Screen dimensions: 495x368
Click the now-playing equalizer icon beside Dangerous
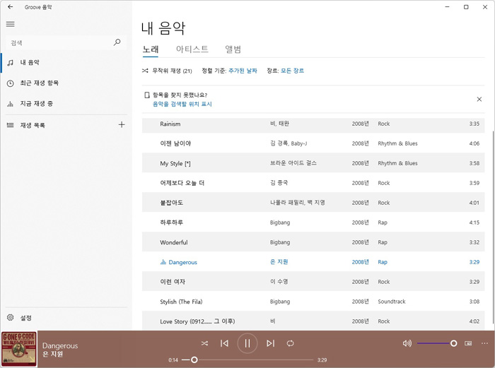coord(163,262)
